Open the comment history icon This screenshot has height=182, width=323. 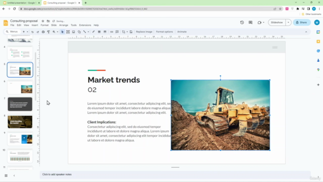coord(250,22)
